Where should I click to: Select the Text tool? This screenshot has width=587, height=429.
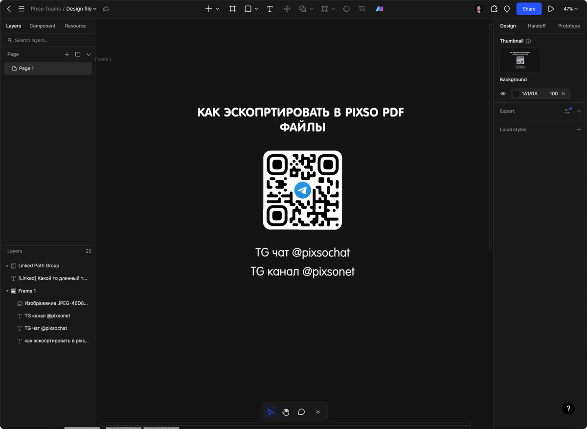270,9
